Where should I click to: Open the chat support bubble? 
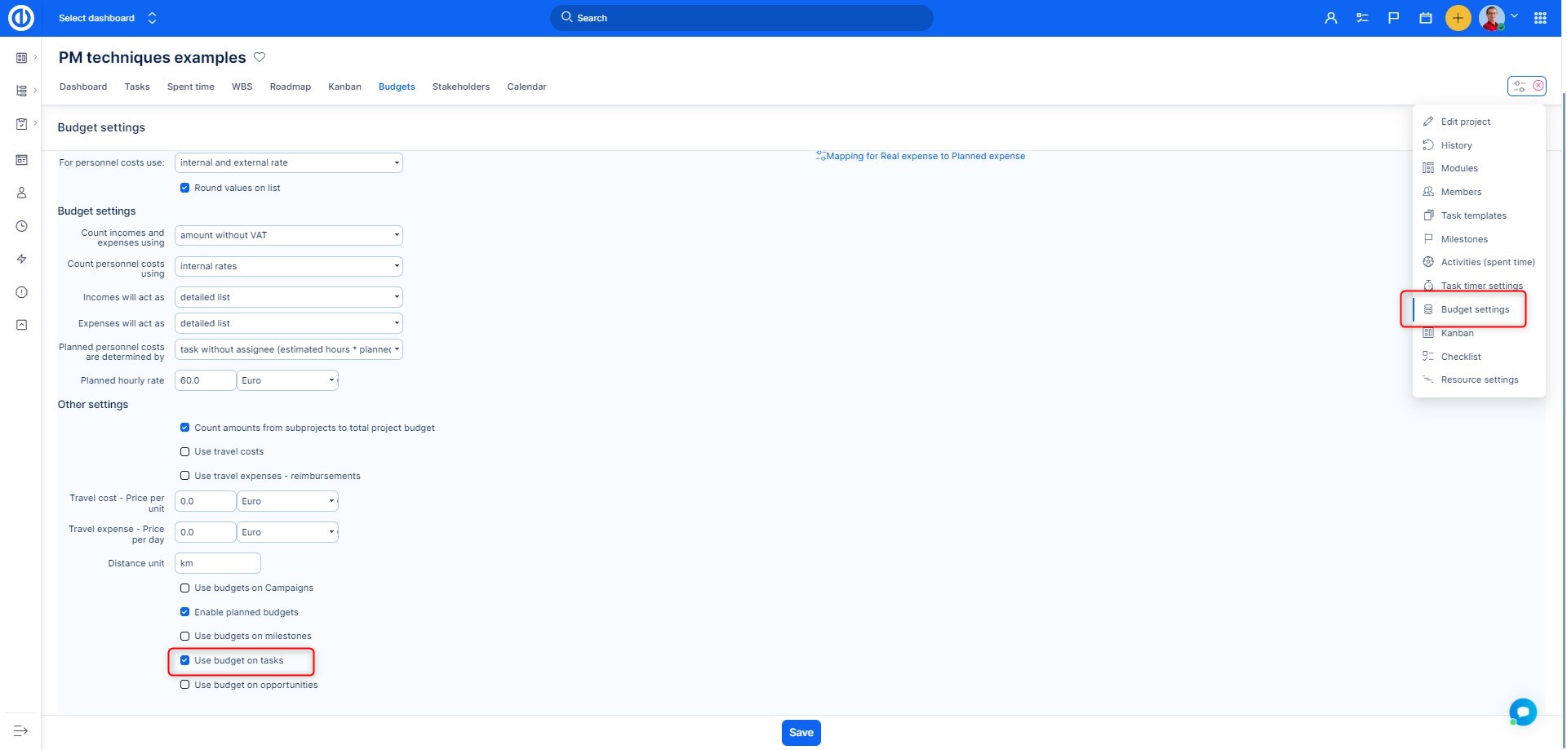click(x=1522, y=712)
